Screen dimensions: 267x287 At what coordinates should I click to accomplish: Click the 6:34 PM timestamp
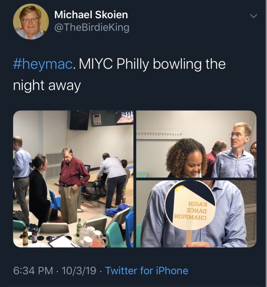click(33, 271)
